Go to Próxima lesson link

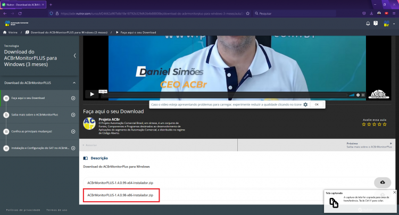369,145
